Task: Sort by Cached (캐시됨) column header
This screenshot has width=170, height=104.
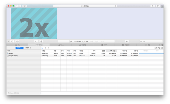Action: [84, 51]
